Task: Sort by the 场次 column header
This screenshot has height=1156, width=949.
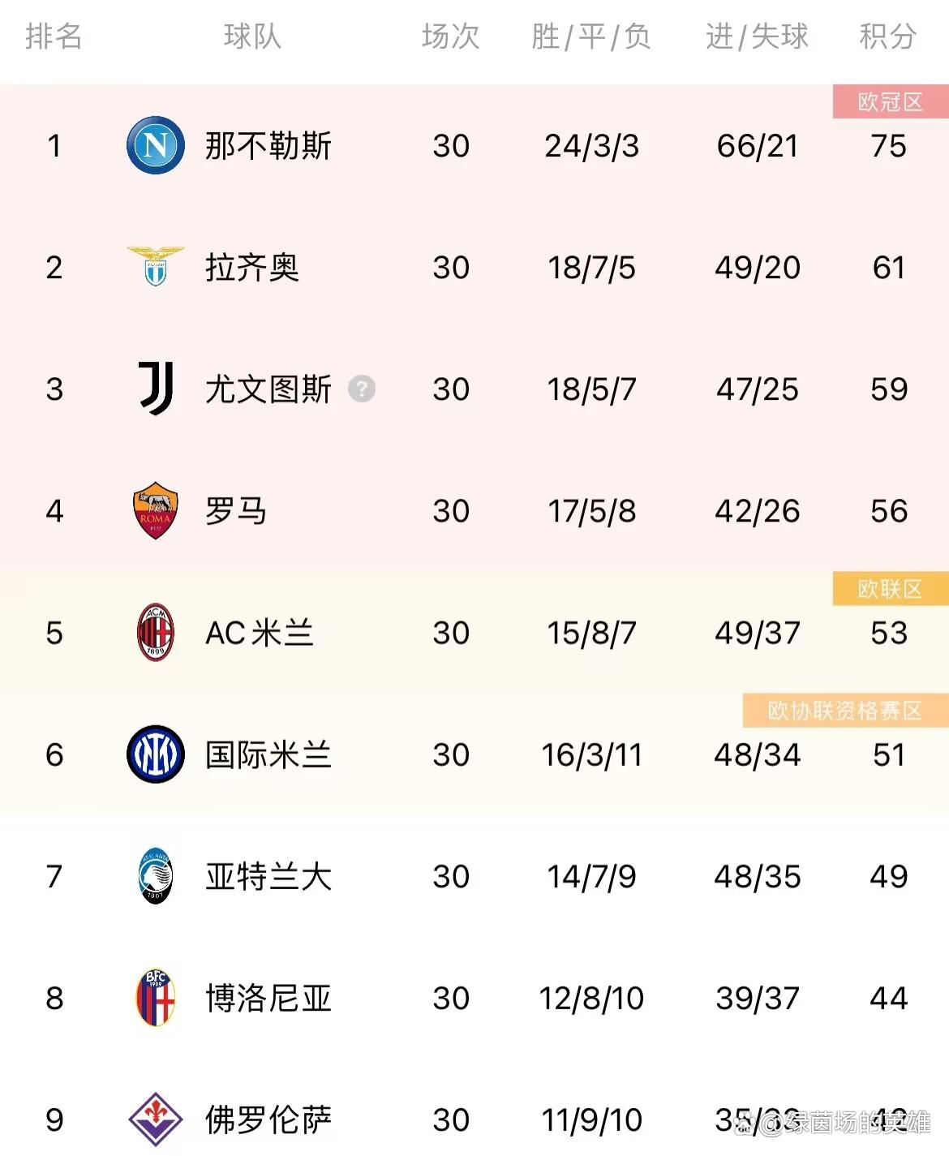Action: click(x=449, y=37)
